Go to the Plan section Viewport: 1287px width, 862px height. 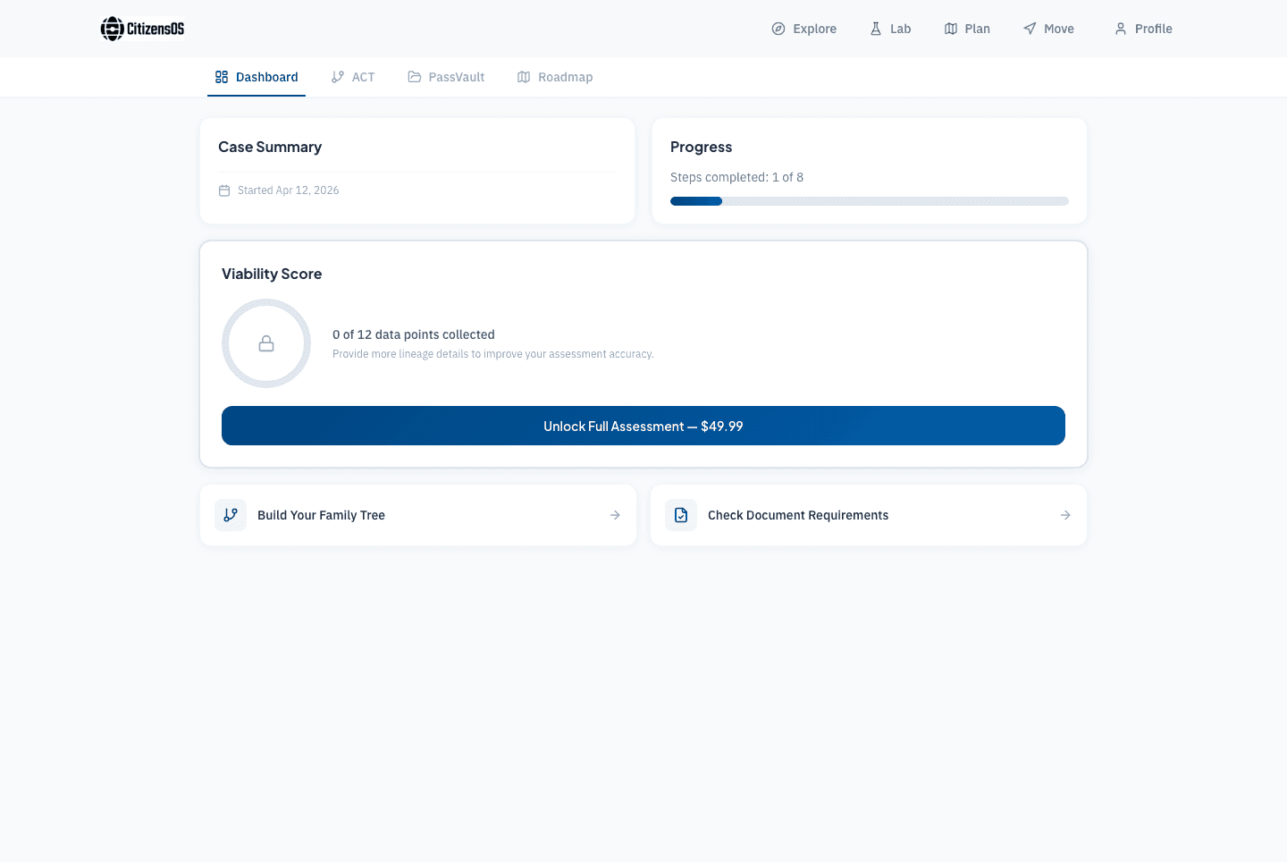[x=967, y=29]
